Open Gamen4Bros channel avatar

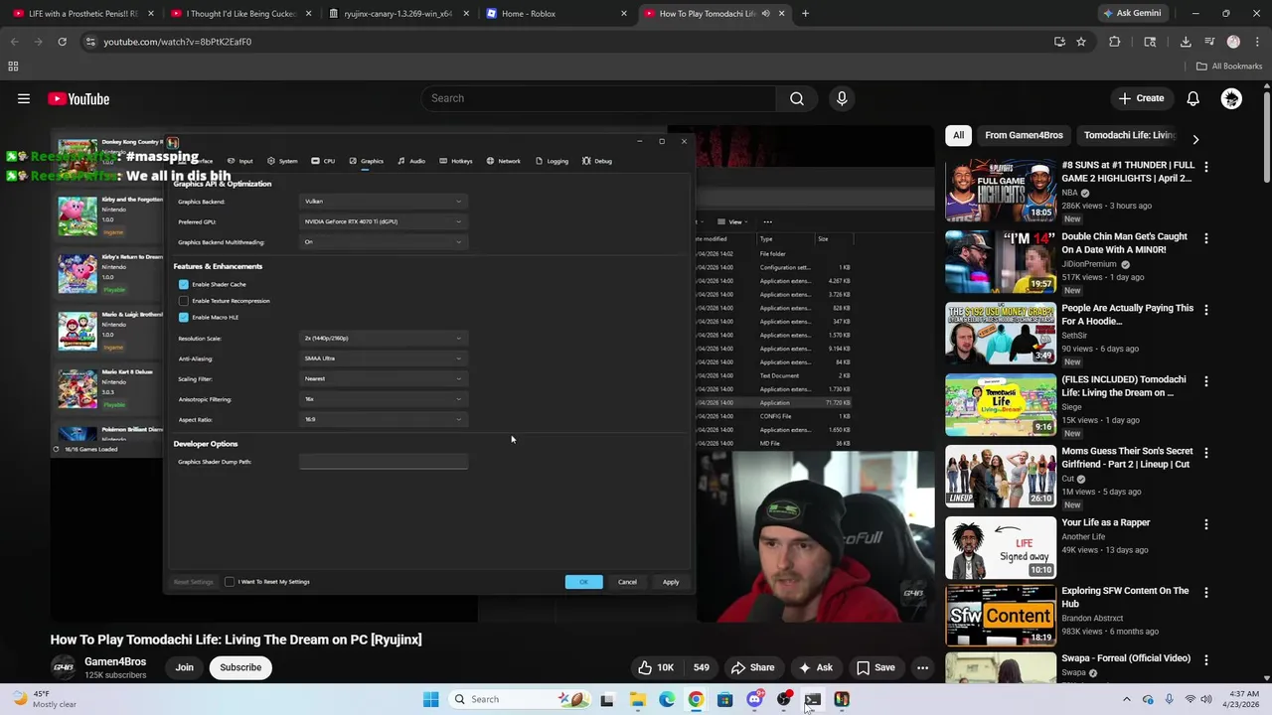coord(64,667)
